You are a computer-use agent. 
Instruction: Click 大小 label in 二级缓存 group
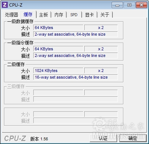25,71
